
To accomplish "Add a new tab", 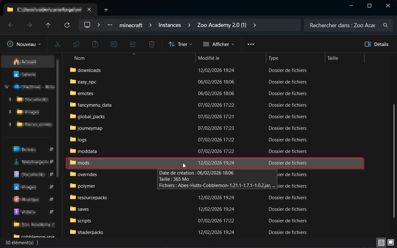I will point(106,10).
